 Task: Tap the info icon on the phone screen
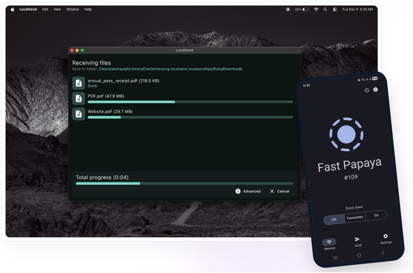tap(376, 90)
